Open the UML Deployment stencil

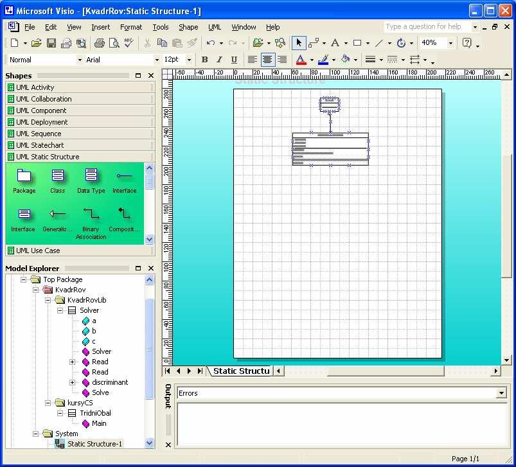coord(80,122)
